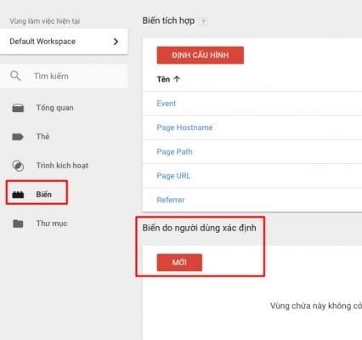Image resolution: width=362 pixels, height=340 pixels.
Task: Toggle sort arrow next to Tên
Action: [x=177, y=79]
